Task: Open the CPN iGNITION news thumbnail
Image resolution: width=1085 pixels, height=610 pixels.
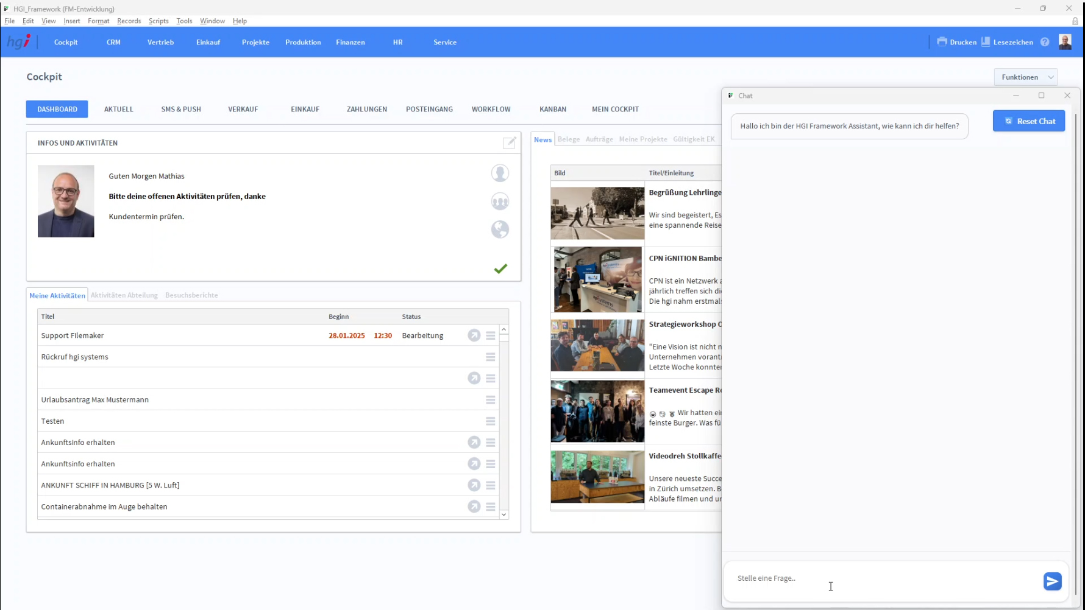Action: pyautogui.click(x=597, y=279)
